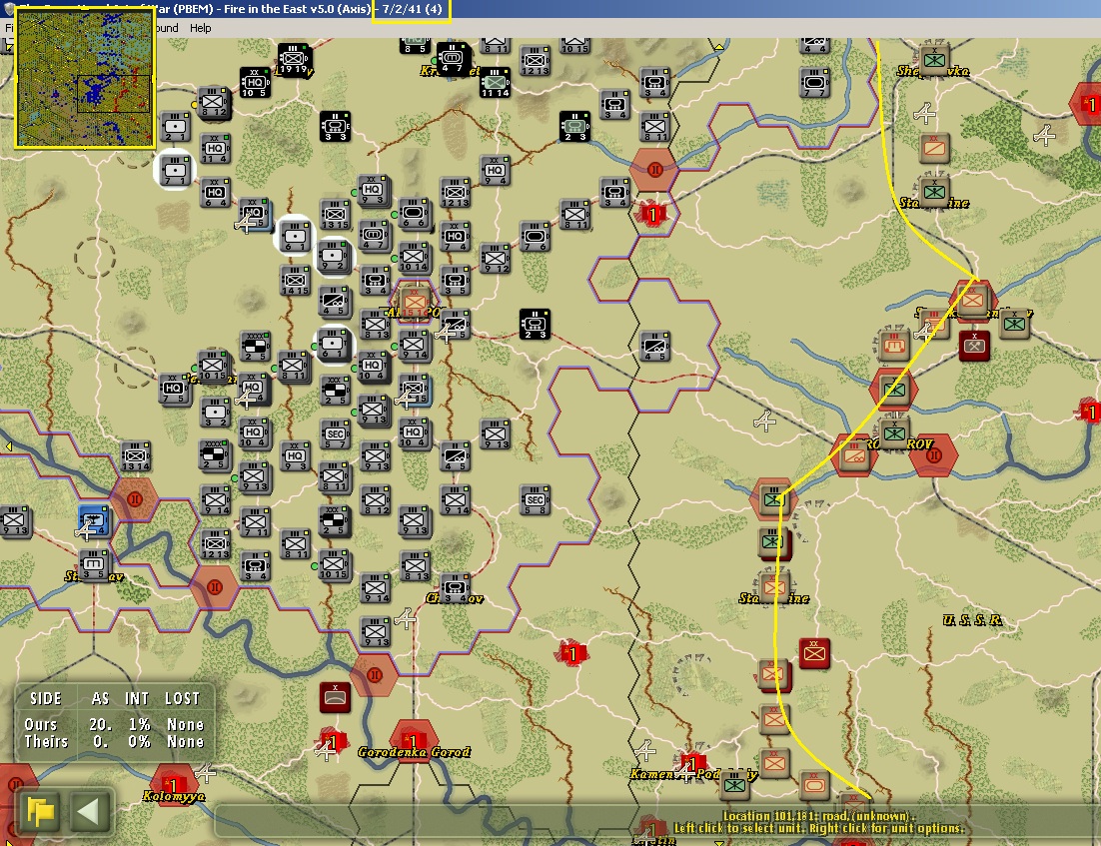This screenshot has width=1101, height=846.
Task: Select black recon battalion marked 3 3
Action: [x=335, y=126]
